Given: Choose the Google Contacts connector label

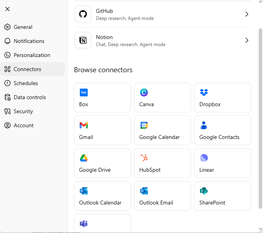Looking at the screenshot, I should 219,137.
